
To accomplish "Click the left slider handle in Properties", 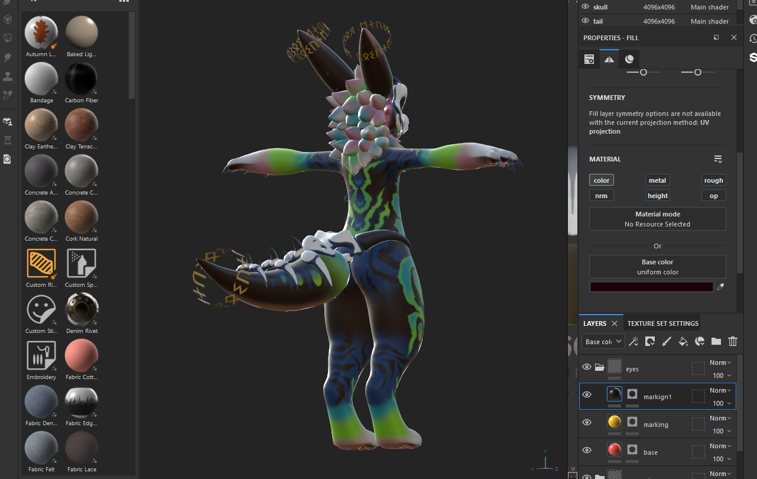I will 643,72.
